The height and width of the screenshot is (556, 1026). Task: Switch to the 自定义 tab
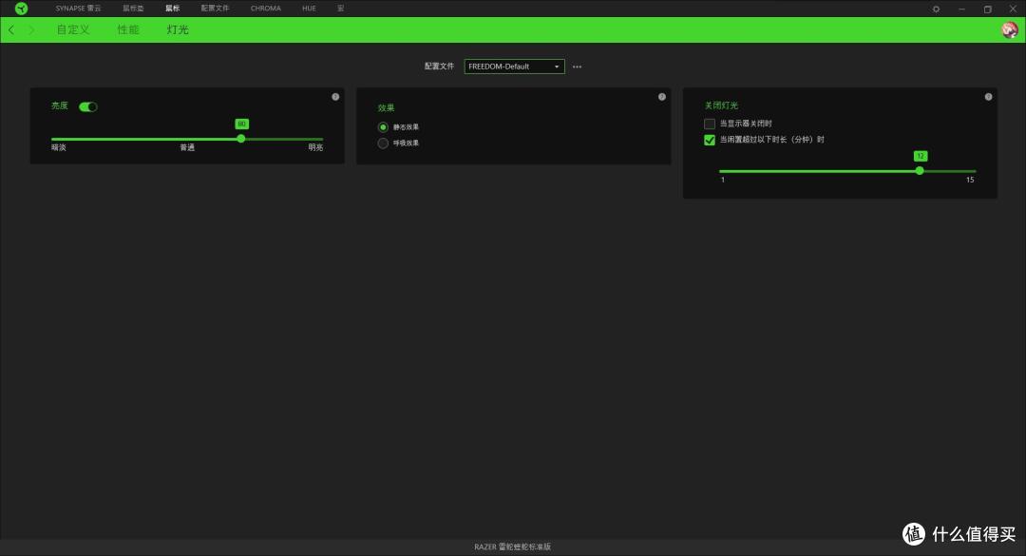72,30
